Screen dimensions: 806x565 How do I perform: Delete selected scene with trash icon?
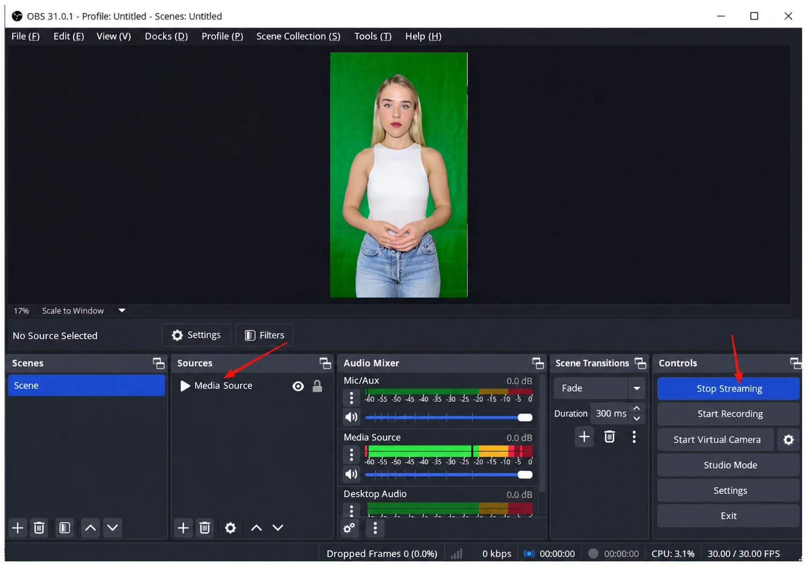pyautogui.click(x=39, y=528)
